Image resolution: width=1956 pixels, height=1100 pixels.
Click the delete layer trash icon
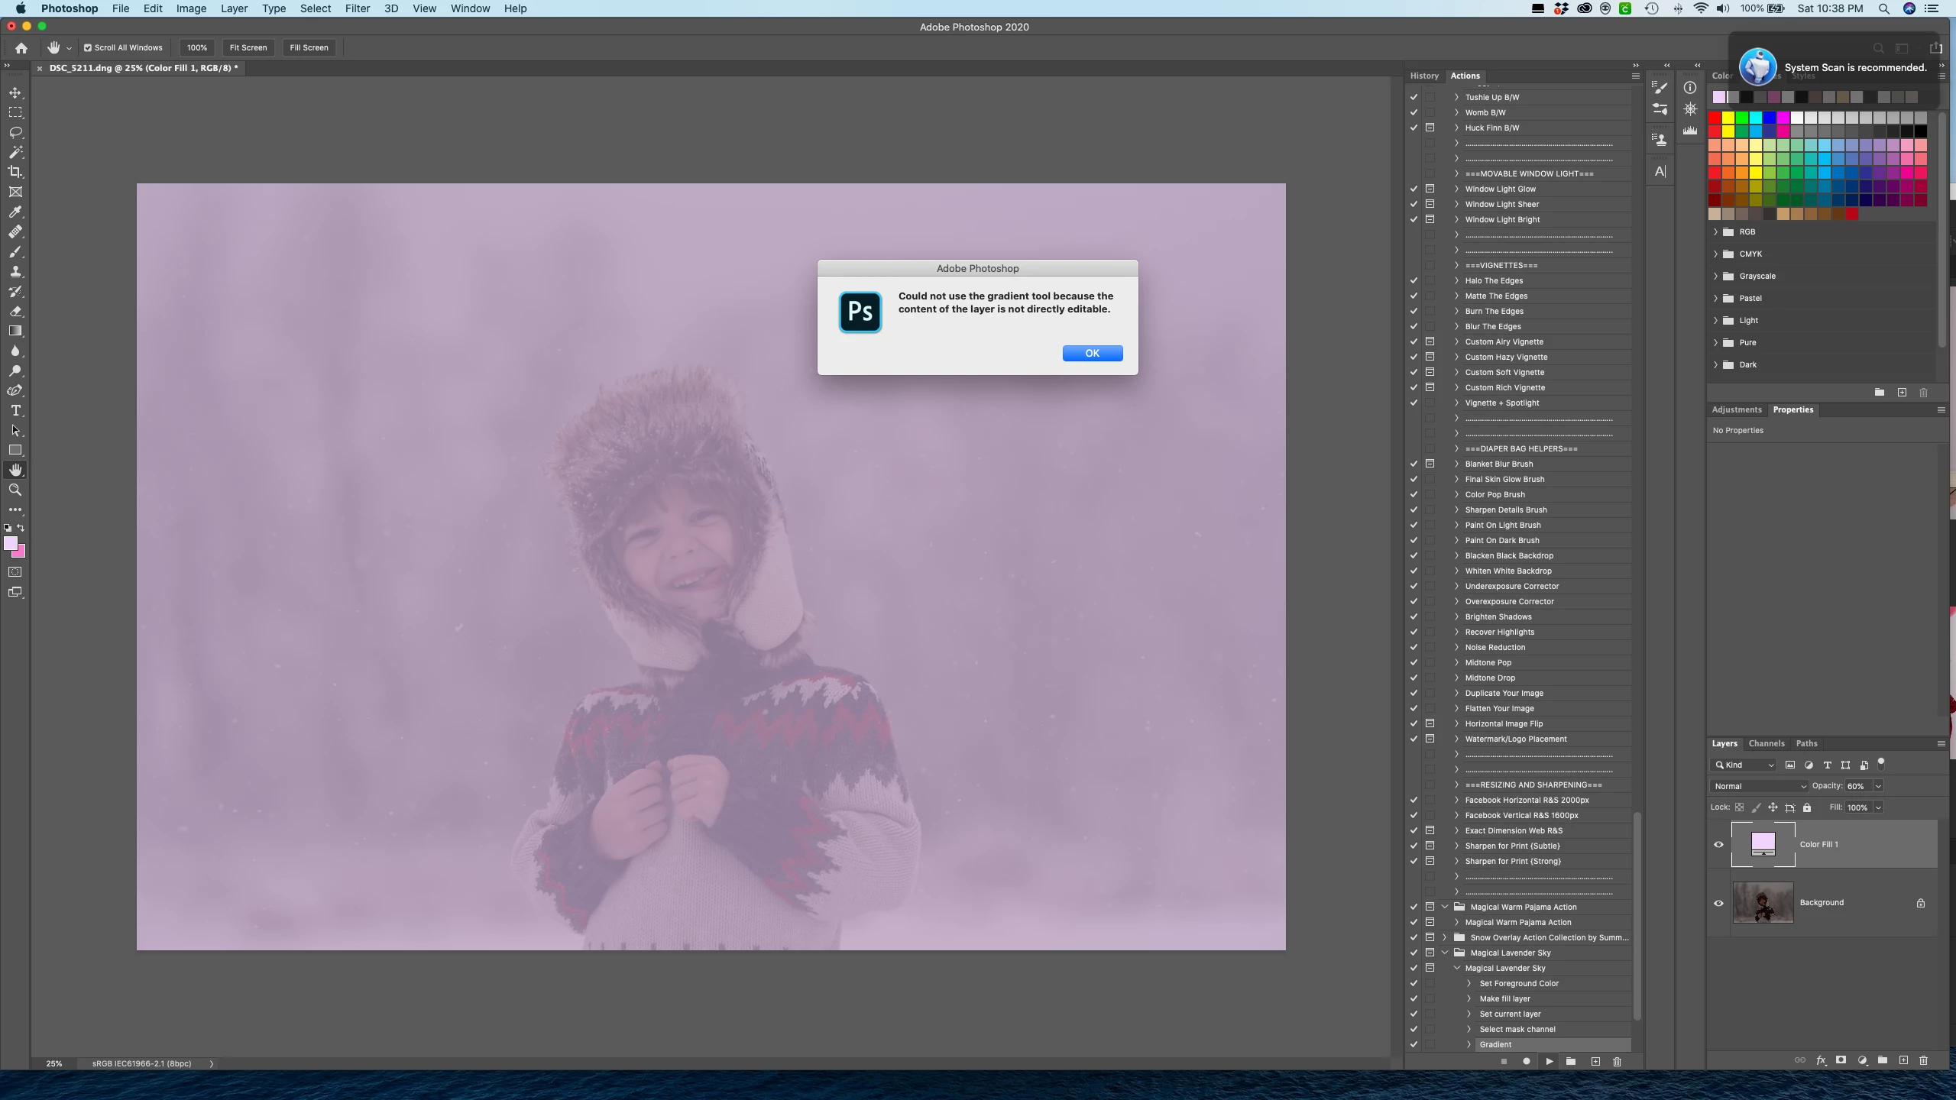tap(1923, 1060)
